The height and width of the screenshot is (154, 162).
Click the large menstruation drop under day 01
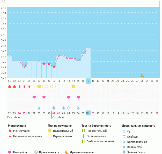coord(10,86)
